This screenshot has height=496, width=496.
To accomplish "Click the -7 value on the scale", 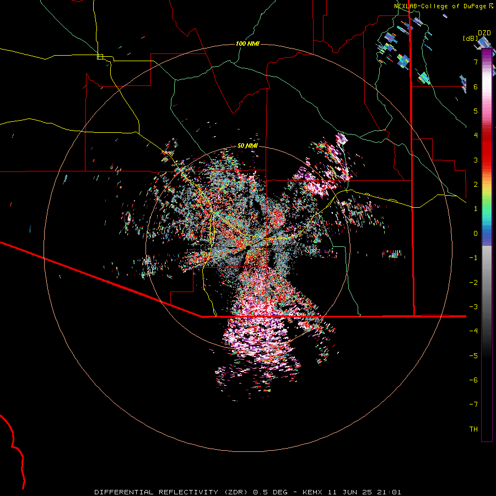I will coord(473,405).
